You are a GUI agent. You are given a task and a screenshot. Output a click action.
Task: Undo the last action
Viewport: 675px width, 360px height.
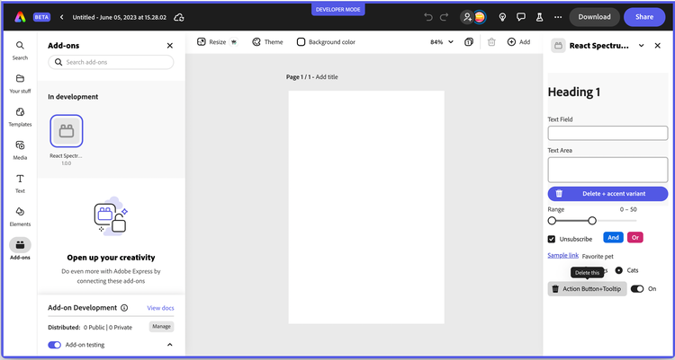427,17
